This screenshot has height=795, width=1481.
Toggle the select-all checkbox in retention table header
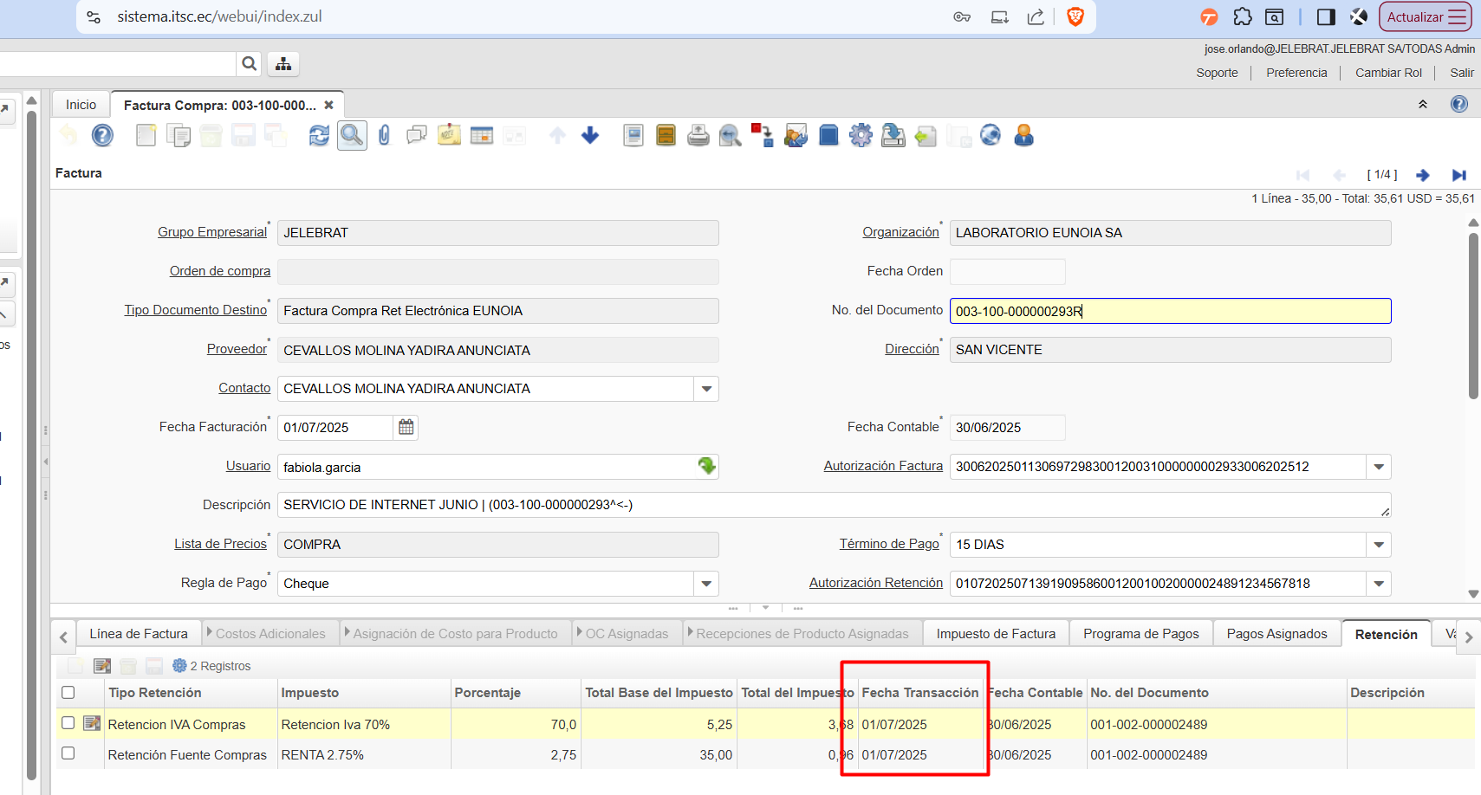[68, 693]
